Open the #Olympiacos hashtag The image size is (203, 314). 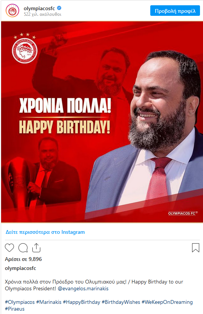[x=20, y=302]
